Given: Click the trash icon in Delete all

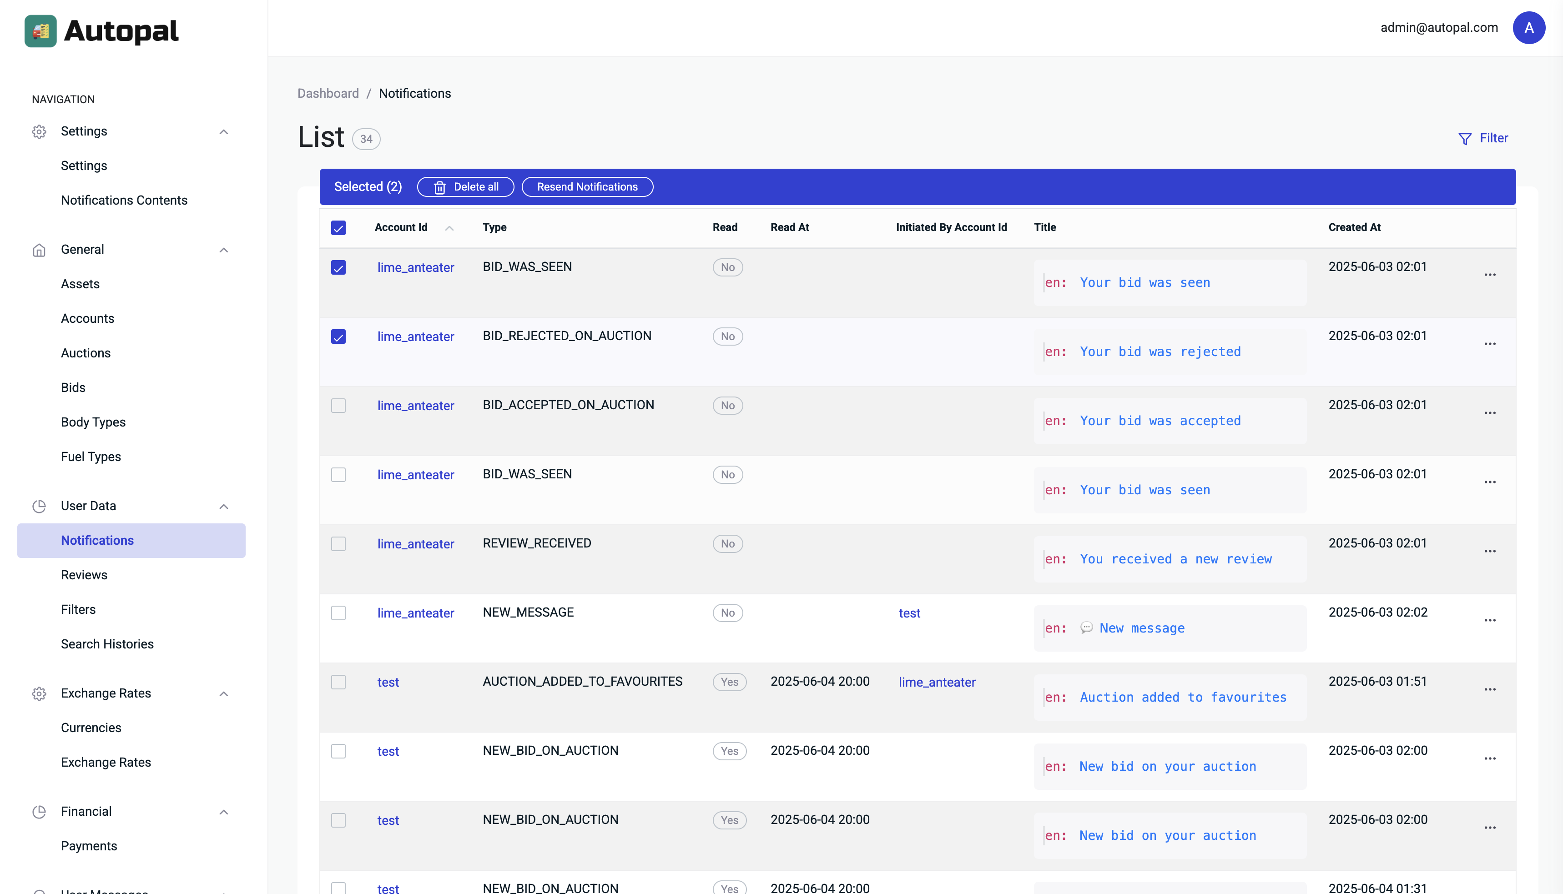Looking at the screenshot, I should [x=440, y=187].
